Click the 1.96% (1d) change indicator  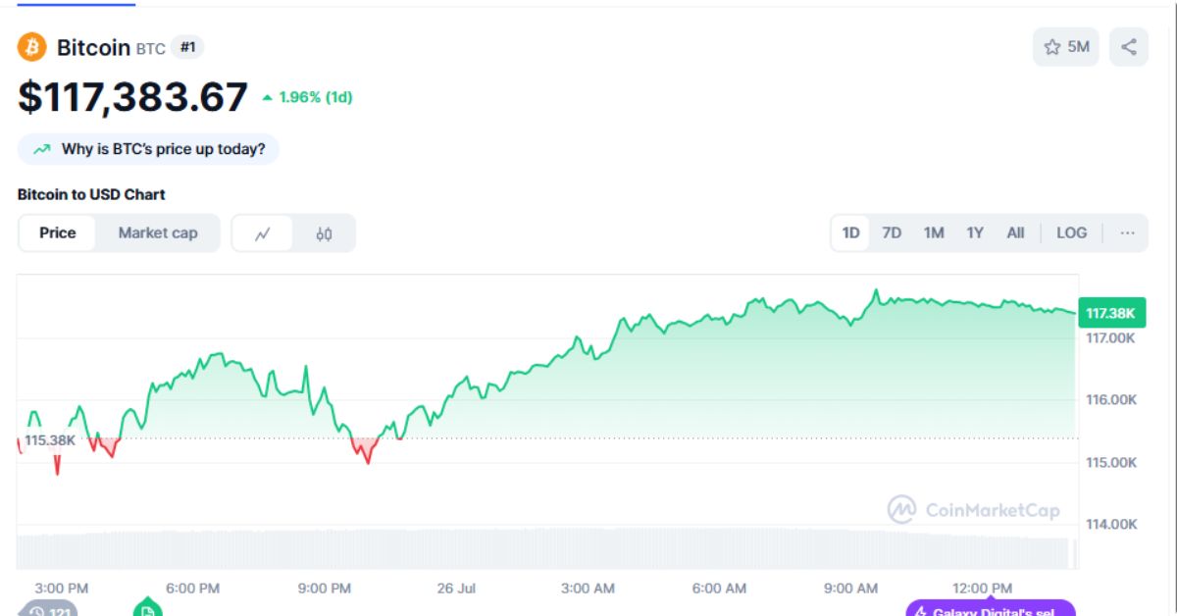click(x=307, y=97)
